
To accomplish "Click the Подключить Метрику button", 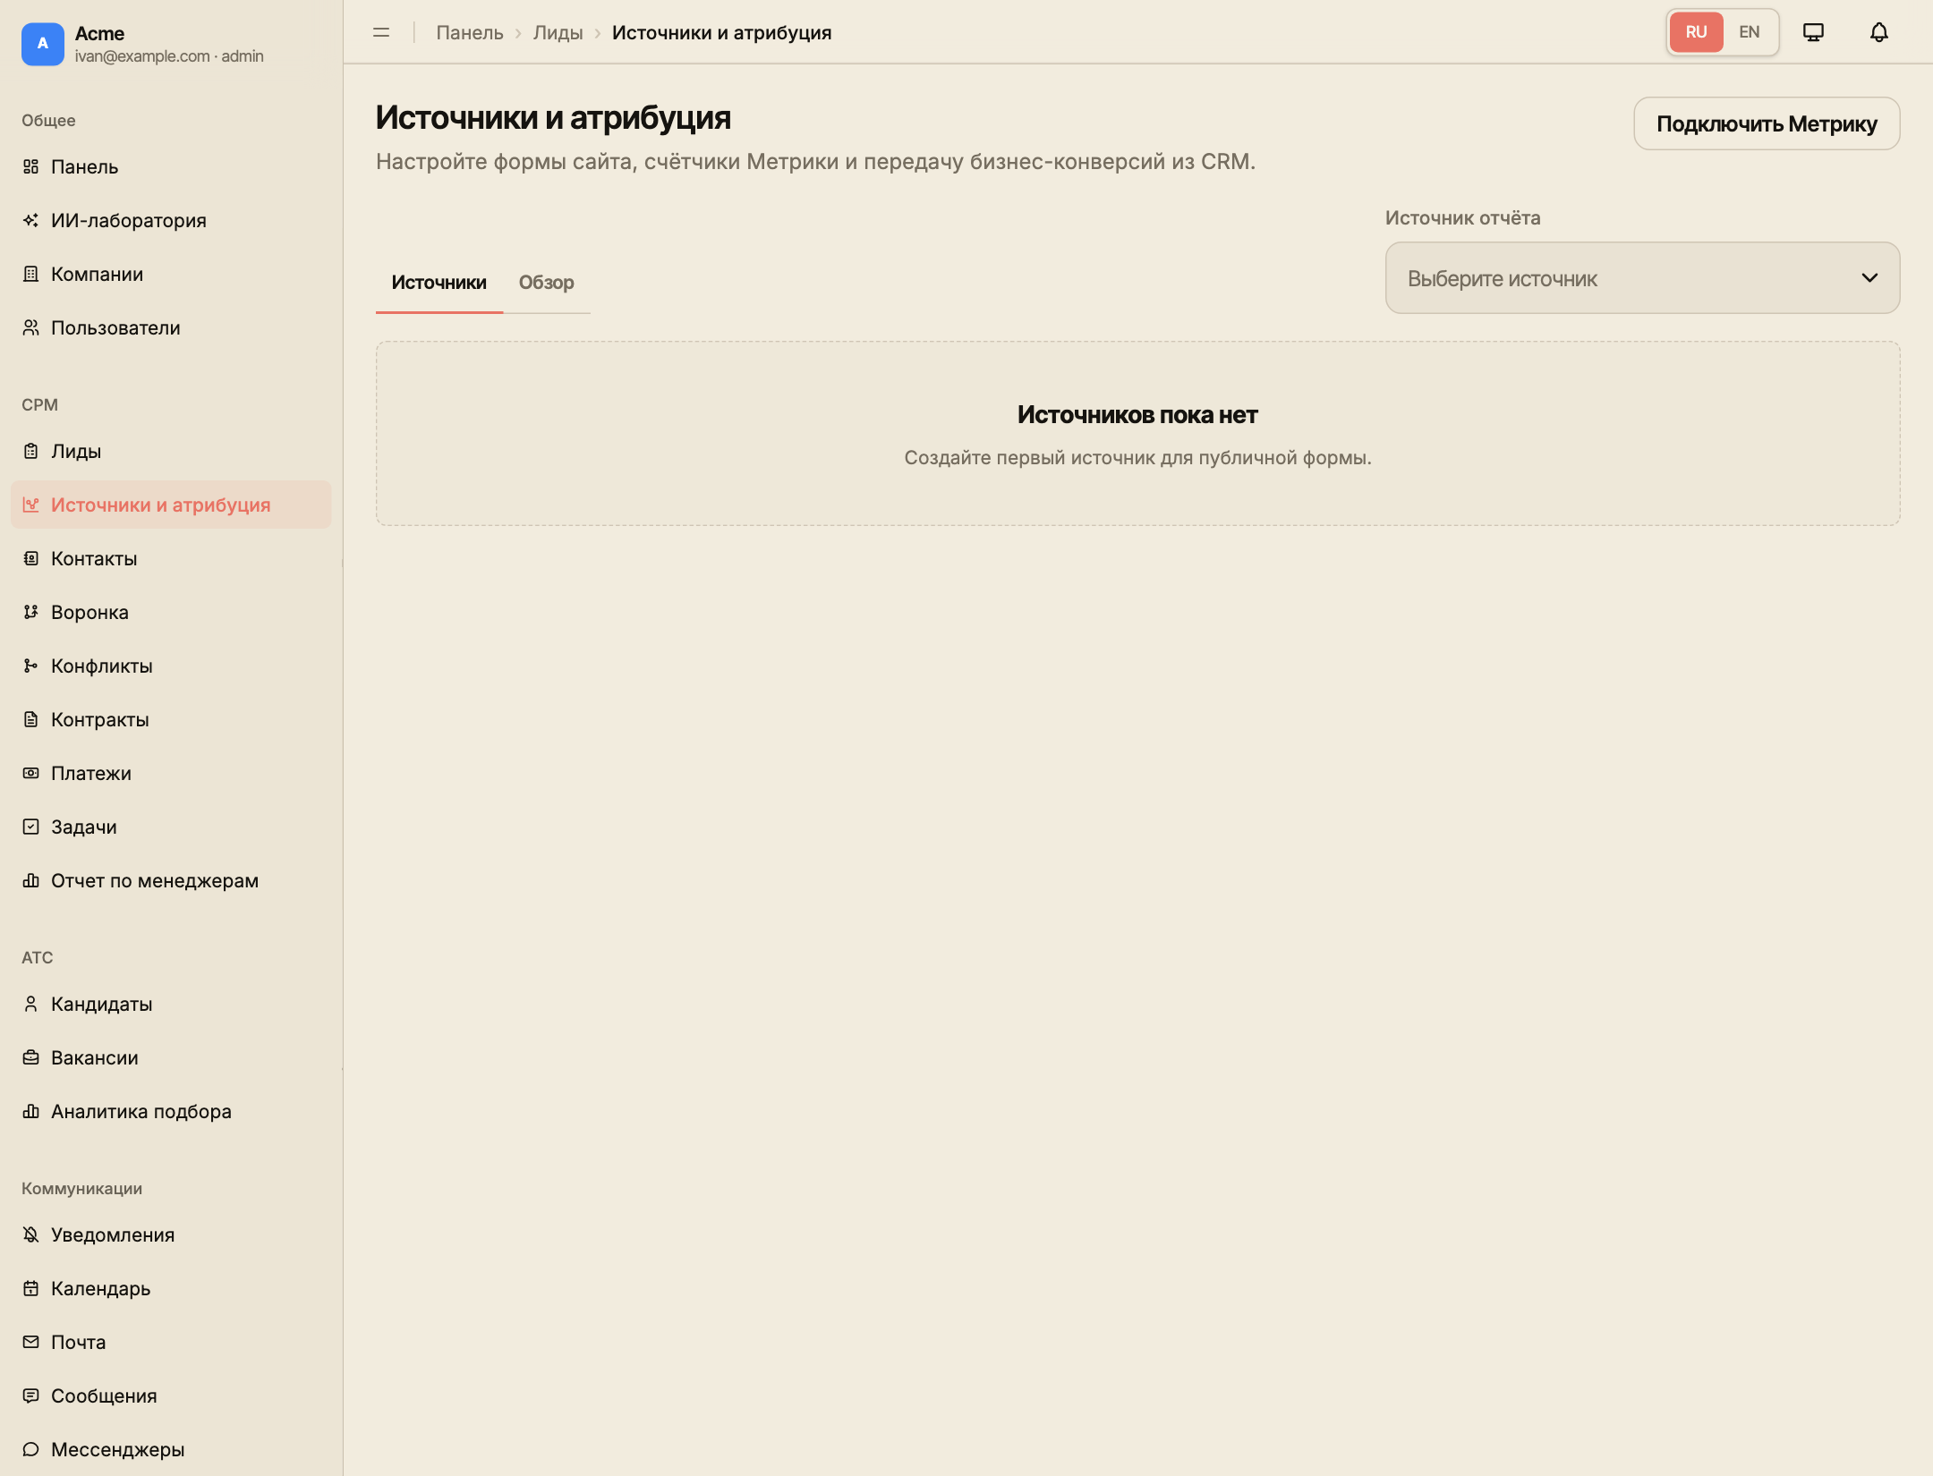I will 1767,123.
